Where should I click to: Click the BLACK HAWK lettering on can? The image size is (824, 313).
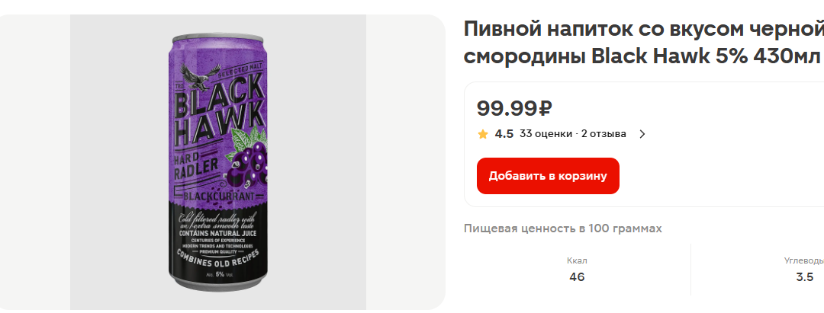(219, 113)
